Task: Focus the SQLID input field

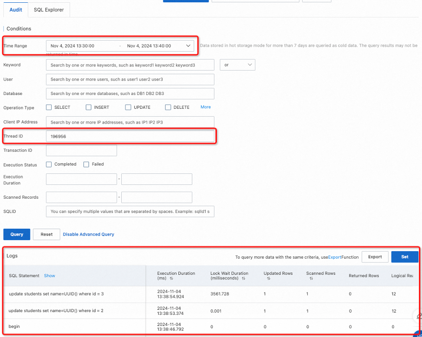Action: tap(130, 212)
